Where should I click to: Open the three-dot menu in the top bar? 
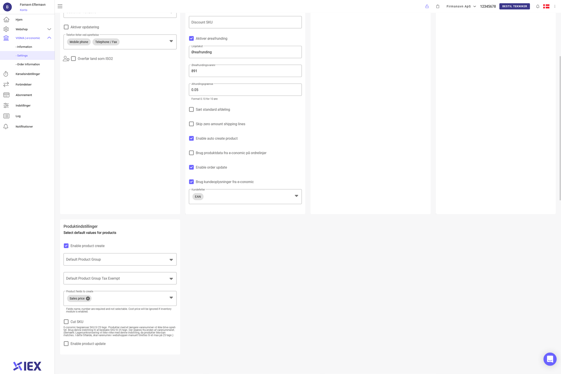pyautogui.click(x=555, y=6)
